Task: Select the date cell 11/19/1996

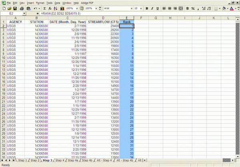Action: point(67,38)
